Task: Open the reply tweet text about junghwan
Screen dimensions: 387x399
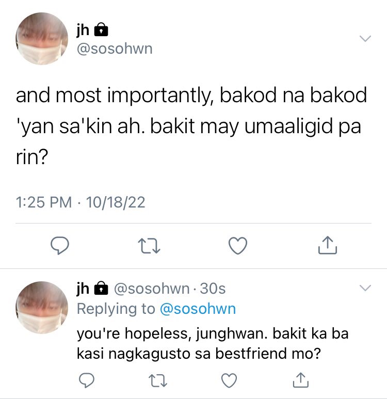Action: pos(213,344)
